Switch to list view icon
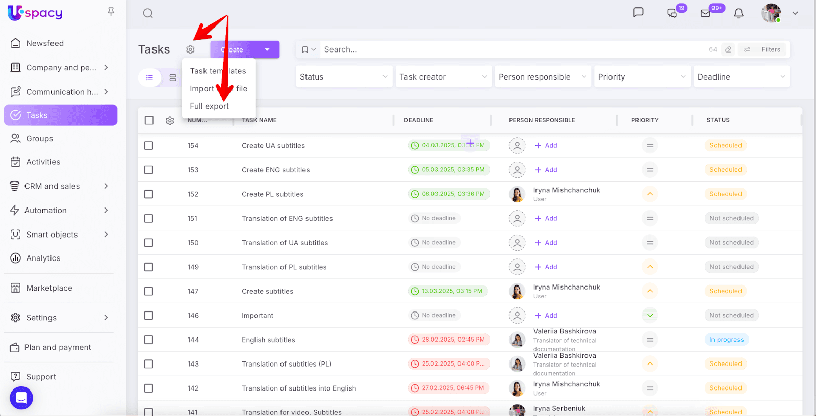 click(149, 77)
